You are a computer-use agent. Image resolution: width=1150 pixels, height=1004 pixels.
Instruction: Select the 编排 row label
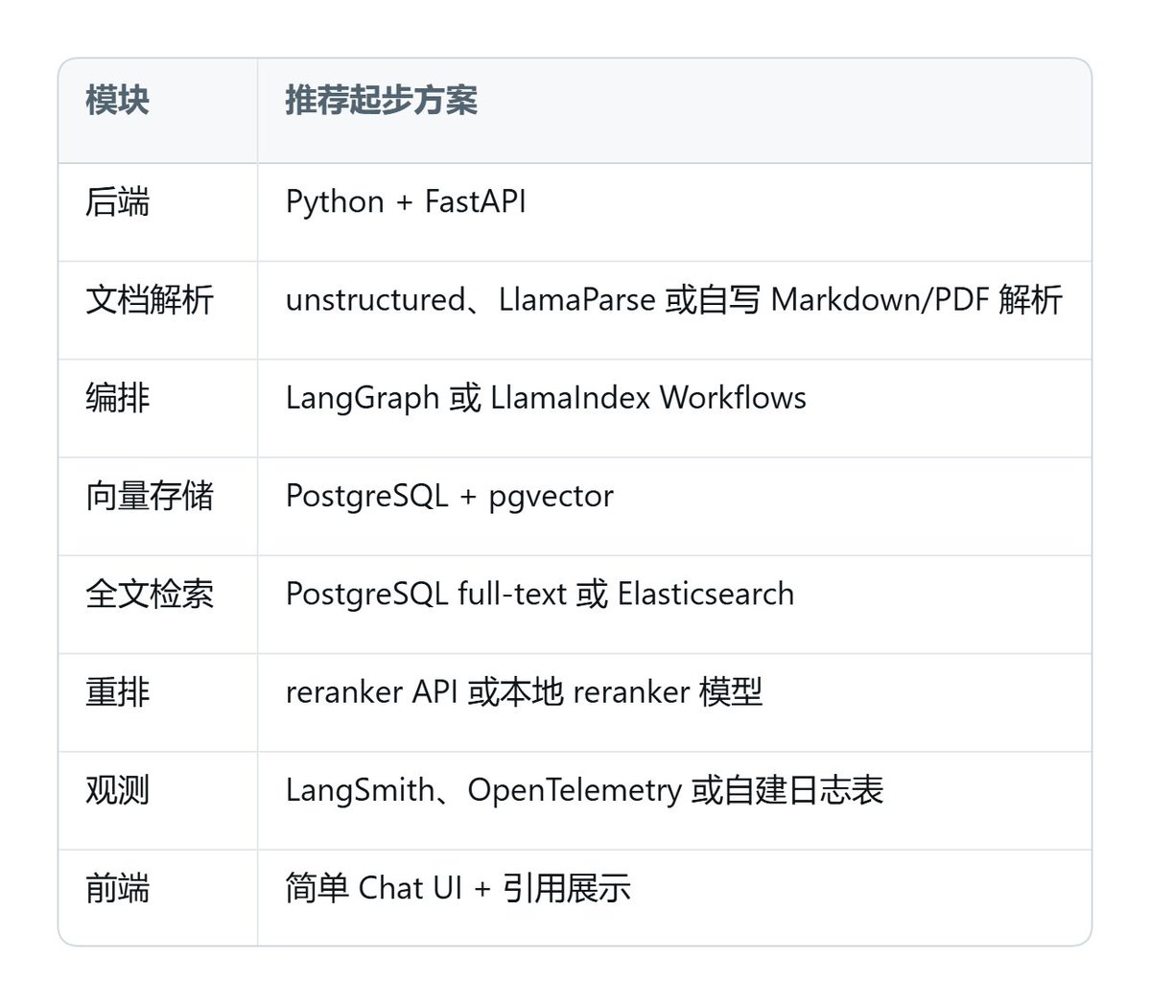(x=117, y=398)
